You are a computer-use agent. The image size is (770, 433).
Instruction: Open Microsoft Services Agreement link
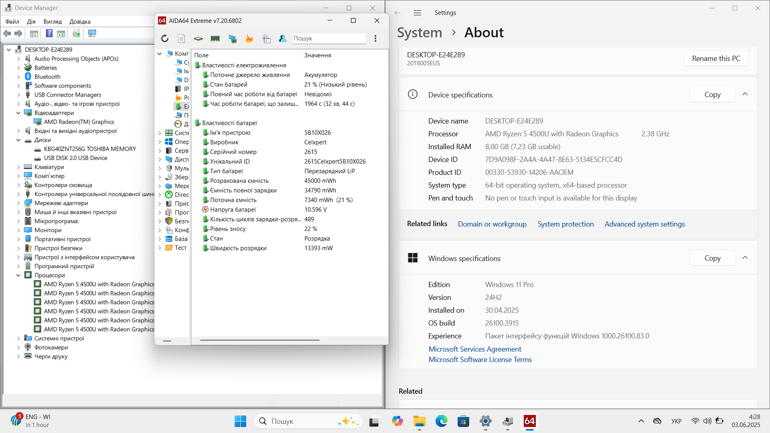(x=475, y=349)
